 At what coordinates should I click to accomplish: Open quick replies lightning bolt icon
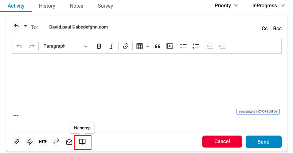click(x=30, y=142)
